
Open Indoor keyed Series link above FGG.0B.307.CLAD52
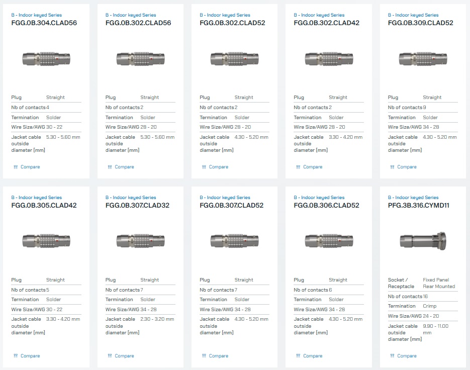224,198
